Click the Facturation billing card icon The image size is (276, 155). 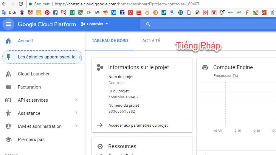point(8,87)
